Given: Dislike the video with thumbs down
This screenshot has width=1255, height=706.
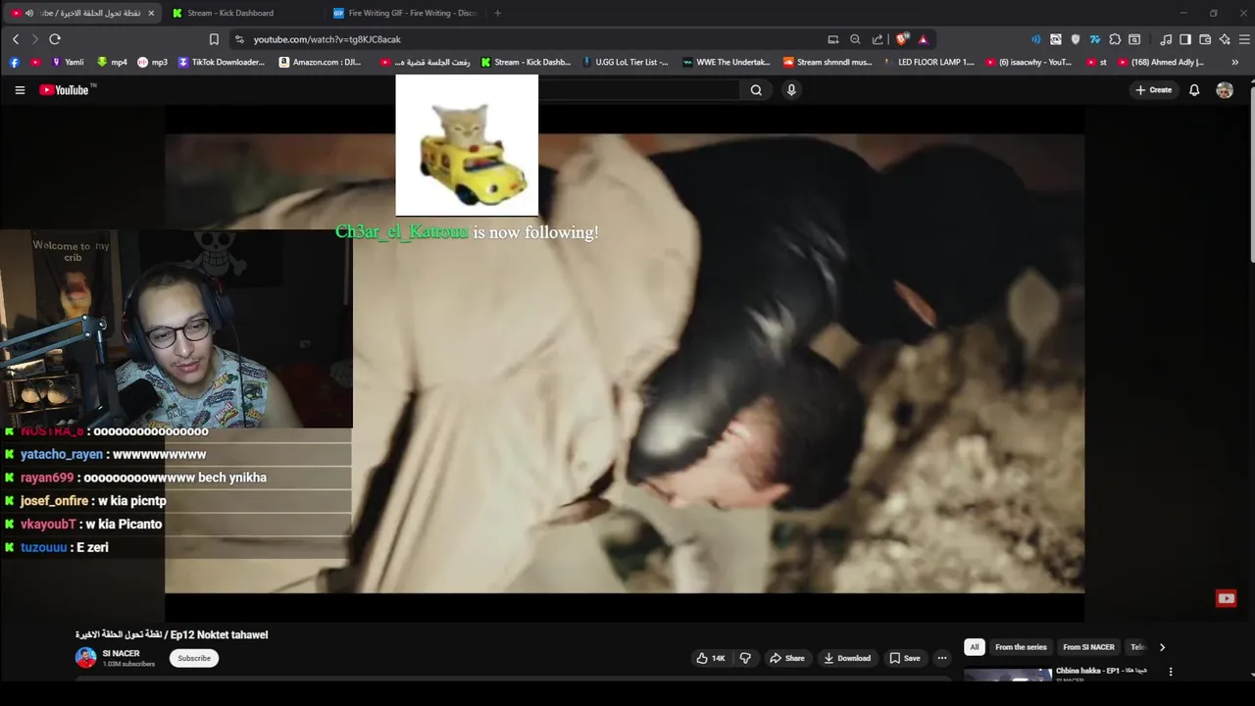Looking at the screenshot, I should coord(745,658).
